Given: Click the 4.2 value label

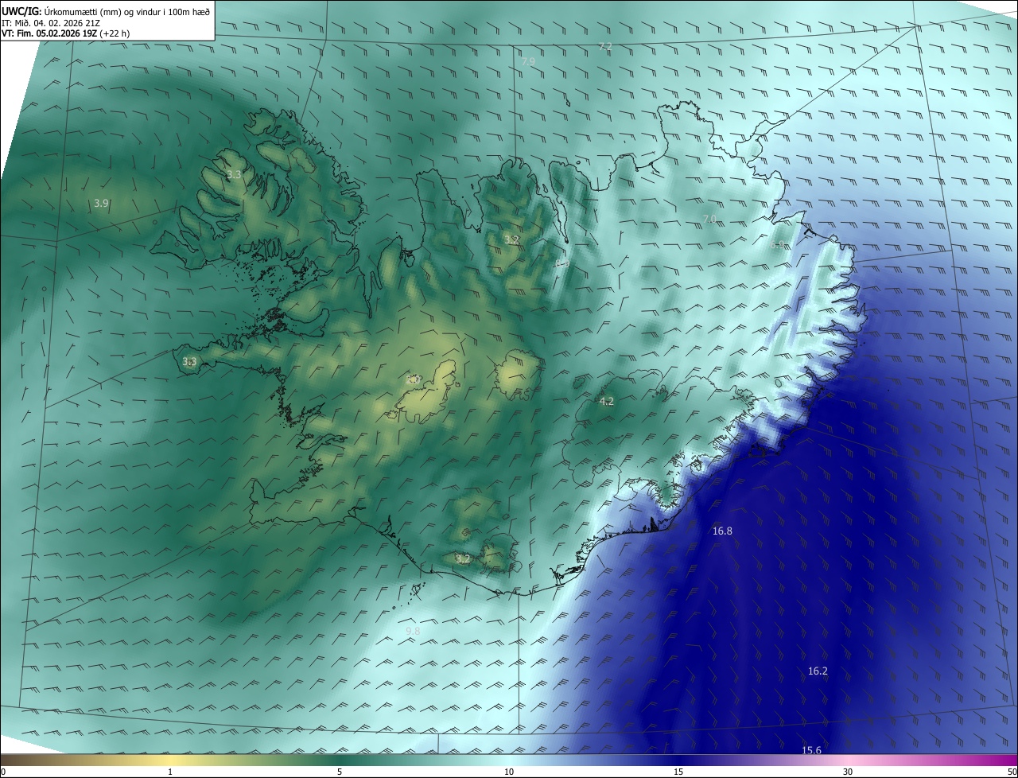Looking at the screenshot, I should (606, 402).
